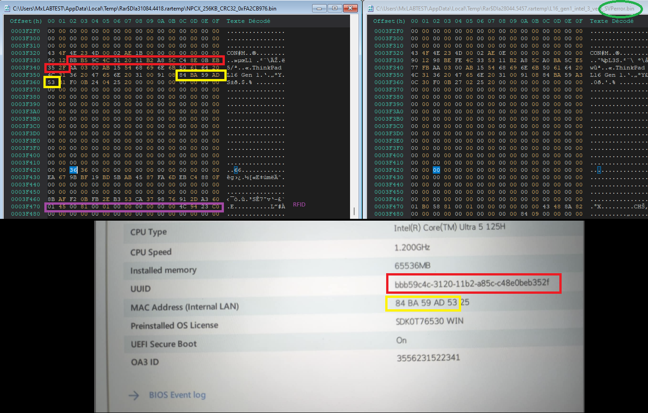Select offset 0003F470 in the left hex window
648x413 pixels.
tap(26, 206)
